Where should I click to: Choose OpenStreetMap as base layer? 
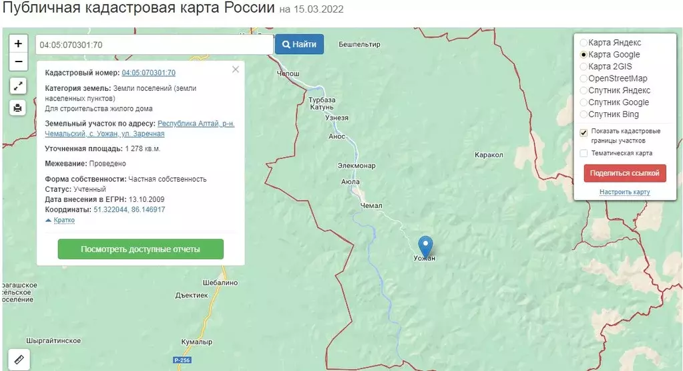[584, 78]
